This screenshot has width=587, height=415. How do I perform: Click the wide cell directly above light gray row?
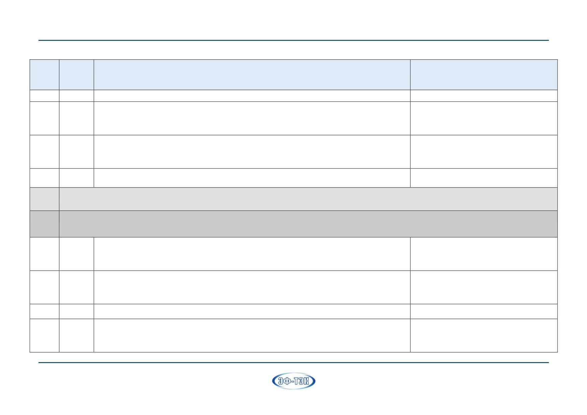pyautogui.click(x=252, y=178)
